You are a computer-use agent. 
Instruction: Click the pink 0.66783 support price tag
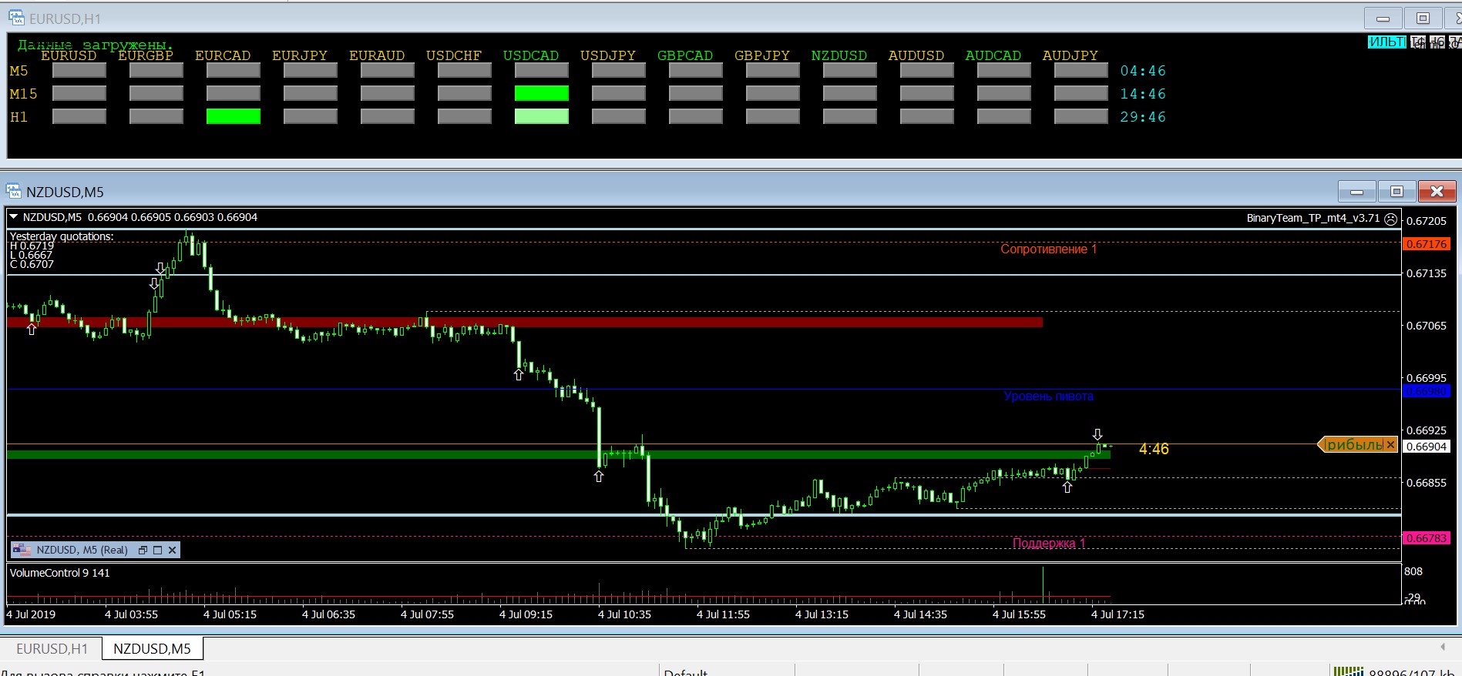click(1427, 538)
